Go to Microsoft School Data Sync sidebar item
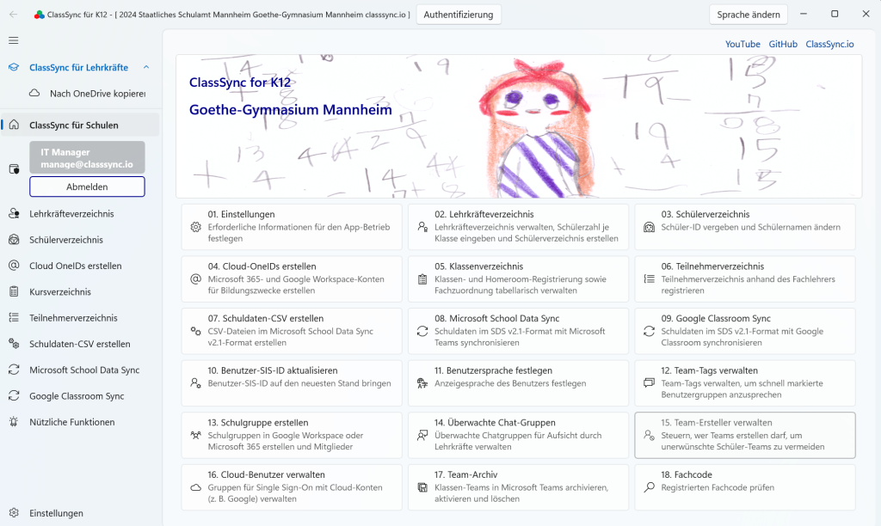The height and width of the screenshot is (526, 881). tap(84, 370)
